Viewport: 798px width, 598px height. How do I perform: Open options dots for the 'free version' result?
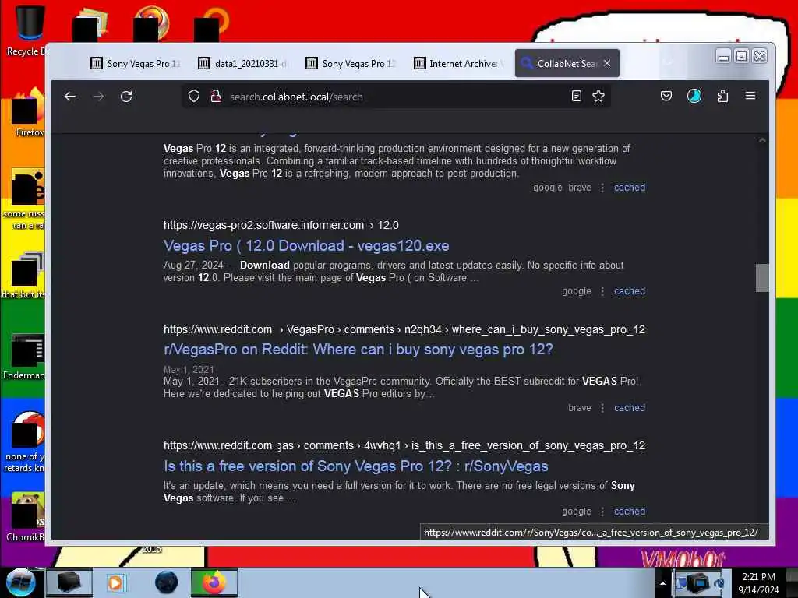(602, 512)
